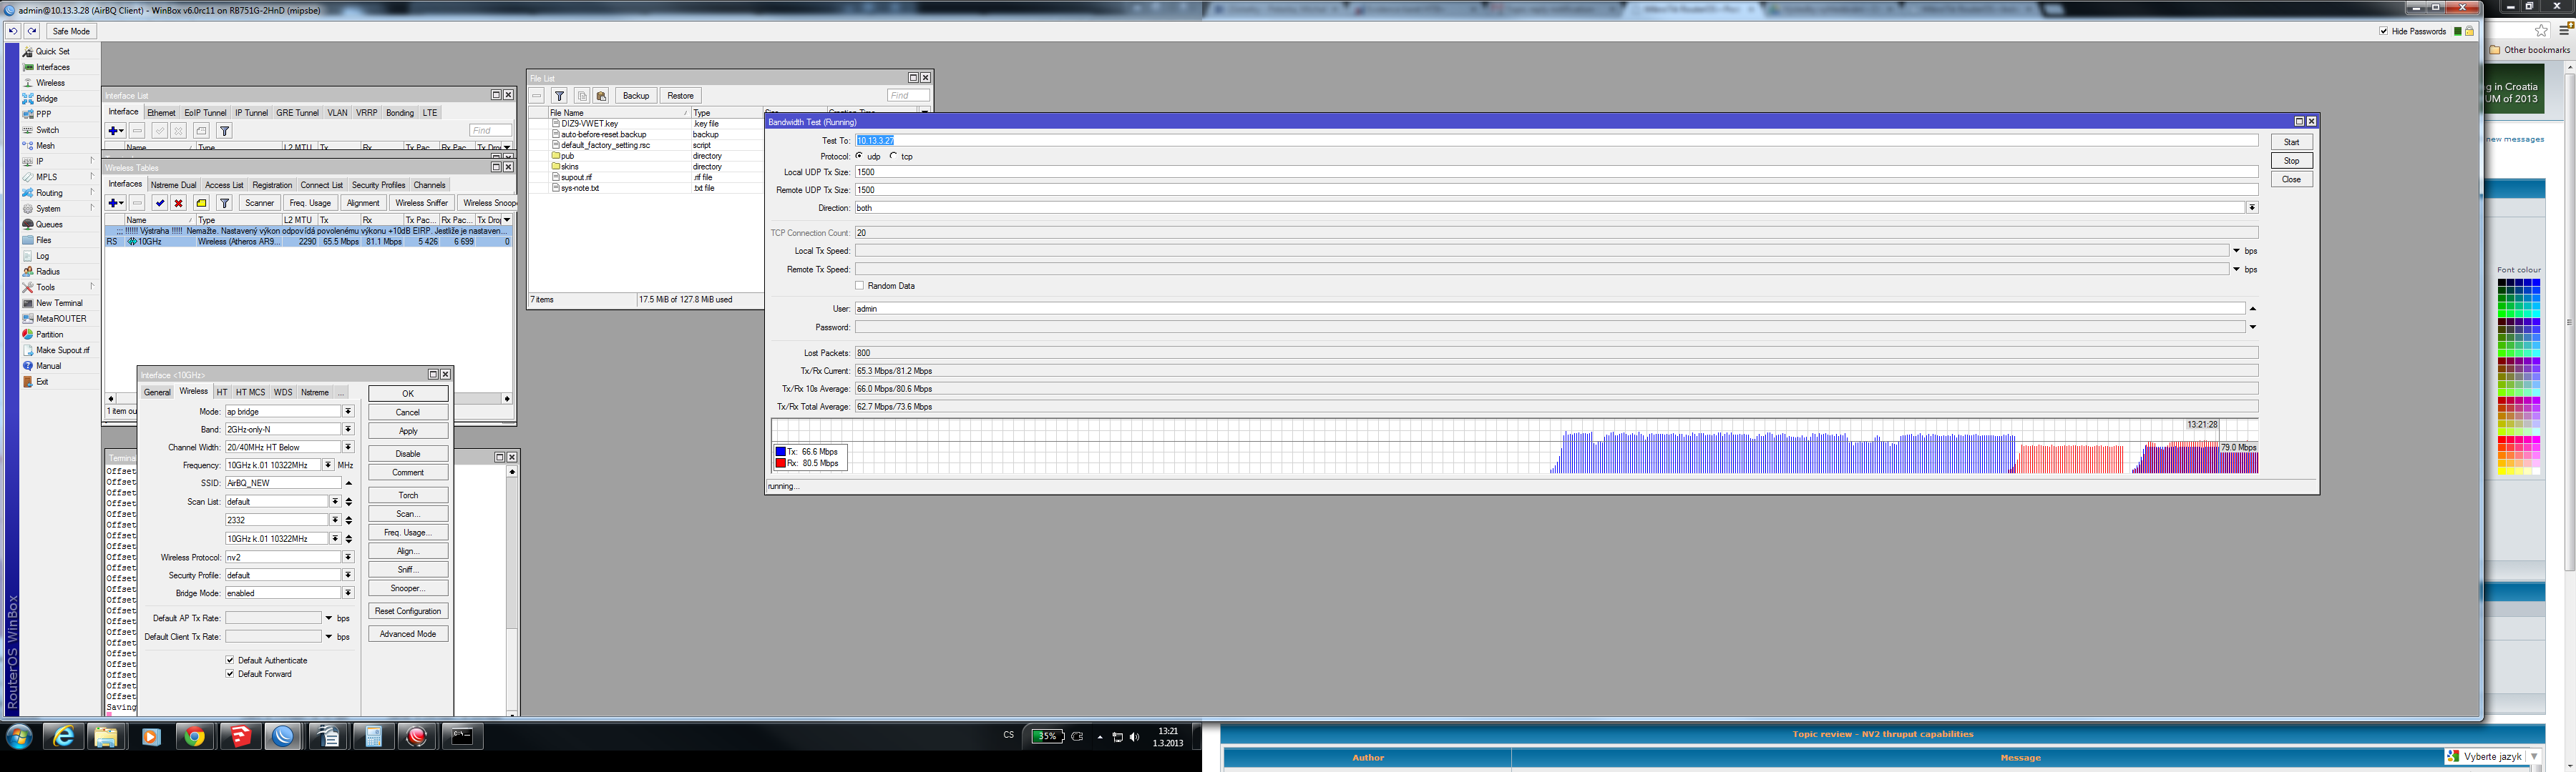Uncheck the Default Authenticate checkbox

(230, 660)
